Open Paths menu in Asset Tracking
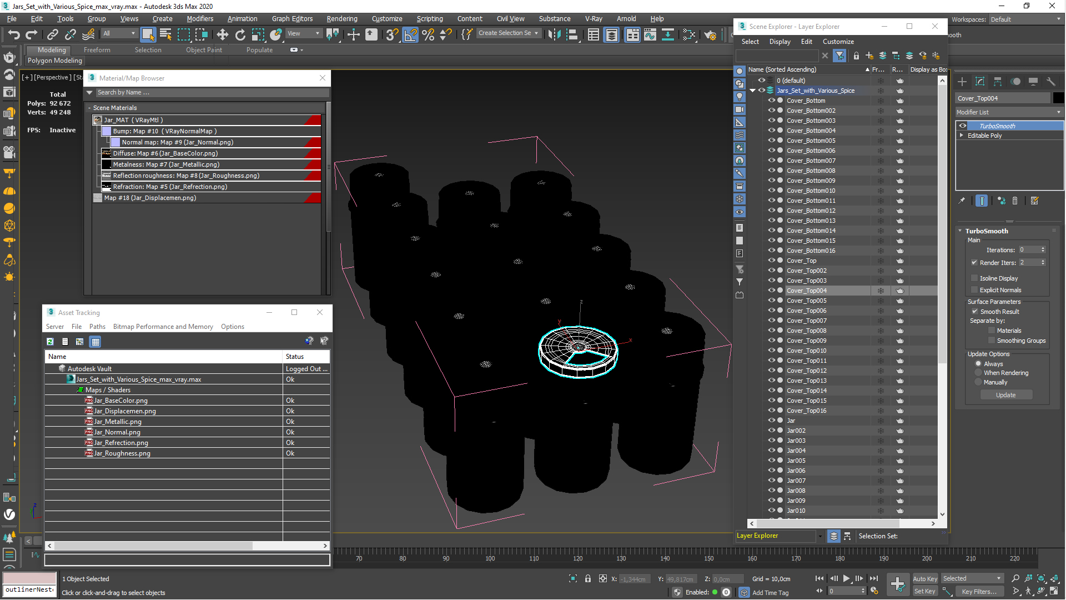Image resolution: width=1066 pixels, height=600 pixels. coord(97,327)
